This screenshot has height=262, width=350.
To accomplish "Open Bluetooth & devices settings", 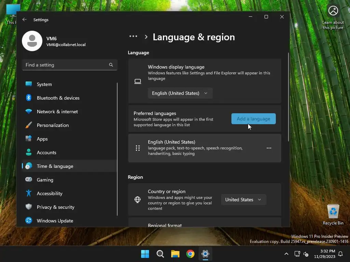I will pyautogui.click(x=69, y=98).
